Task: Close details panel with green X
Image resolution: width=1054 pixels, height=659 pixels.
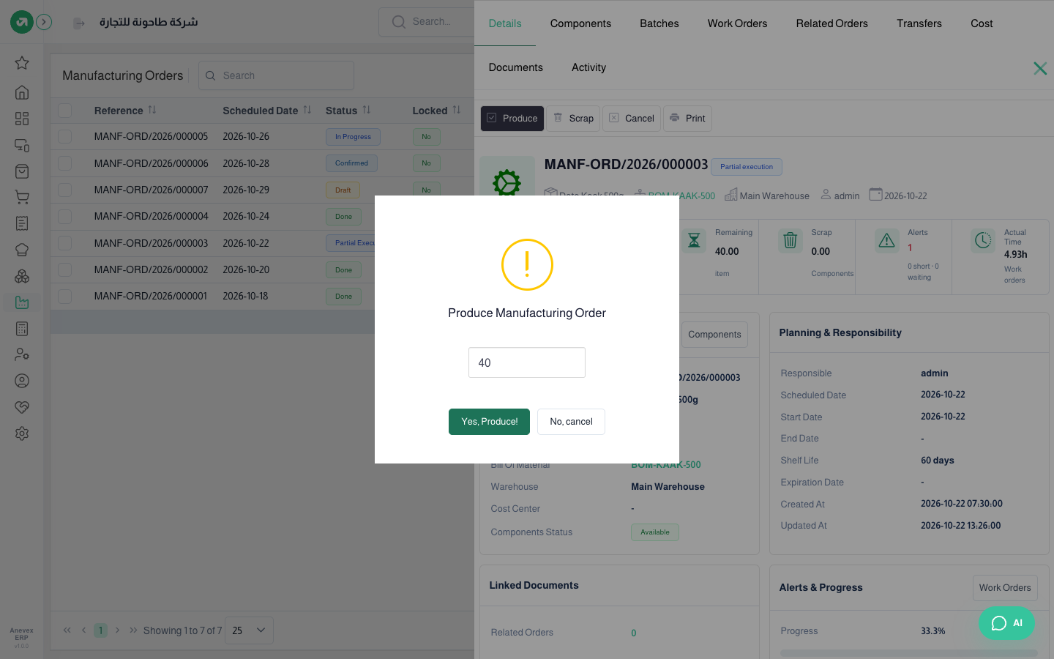Action: 1040,68
